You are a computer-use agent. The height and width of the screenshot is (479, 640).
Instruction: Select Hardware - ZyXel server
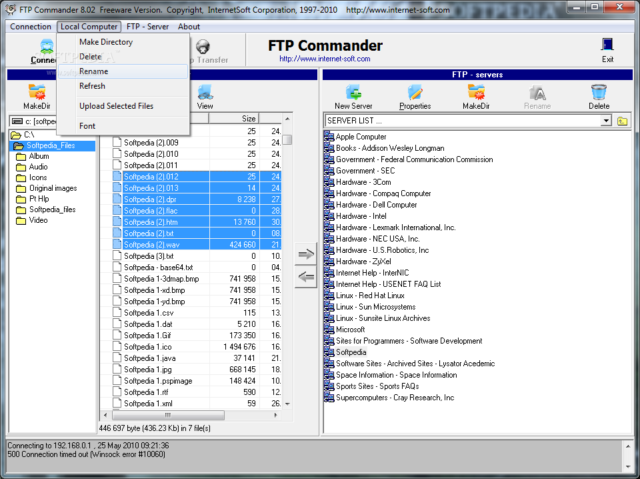(x=363, y=262)
